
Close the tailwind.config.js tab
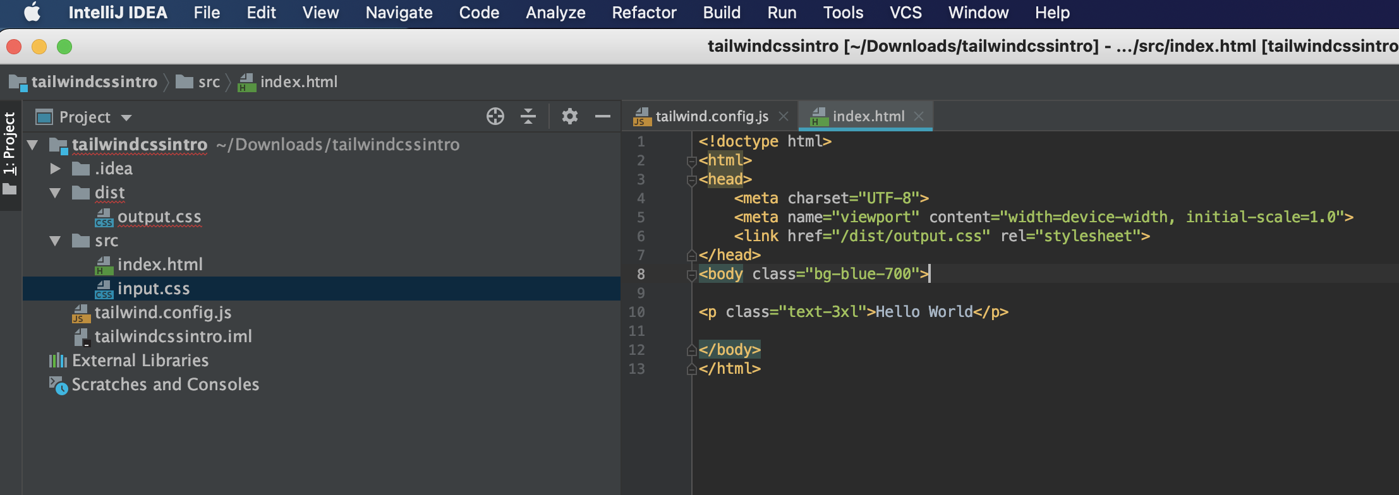point(784,116)
